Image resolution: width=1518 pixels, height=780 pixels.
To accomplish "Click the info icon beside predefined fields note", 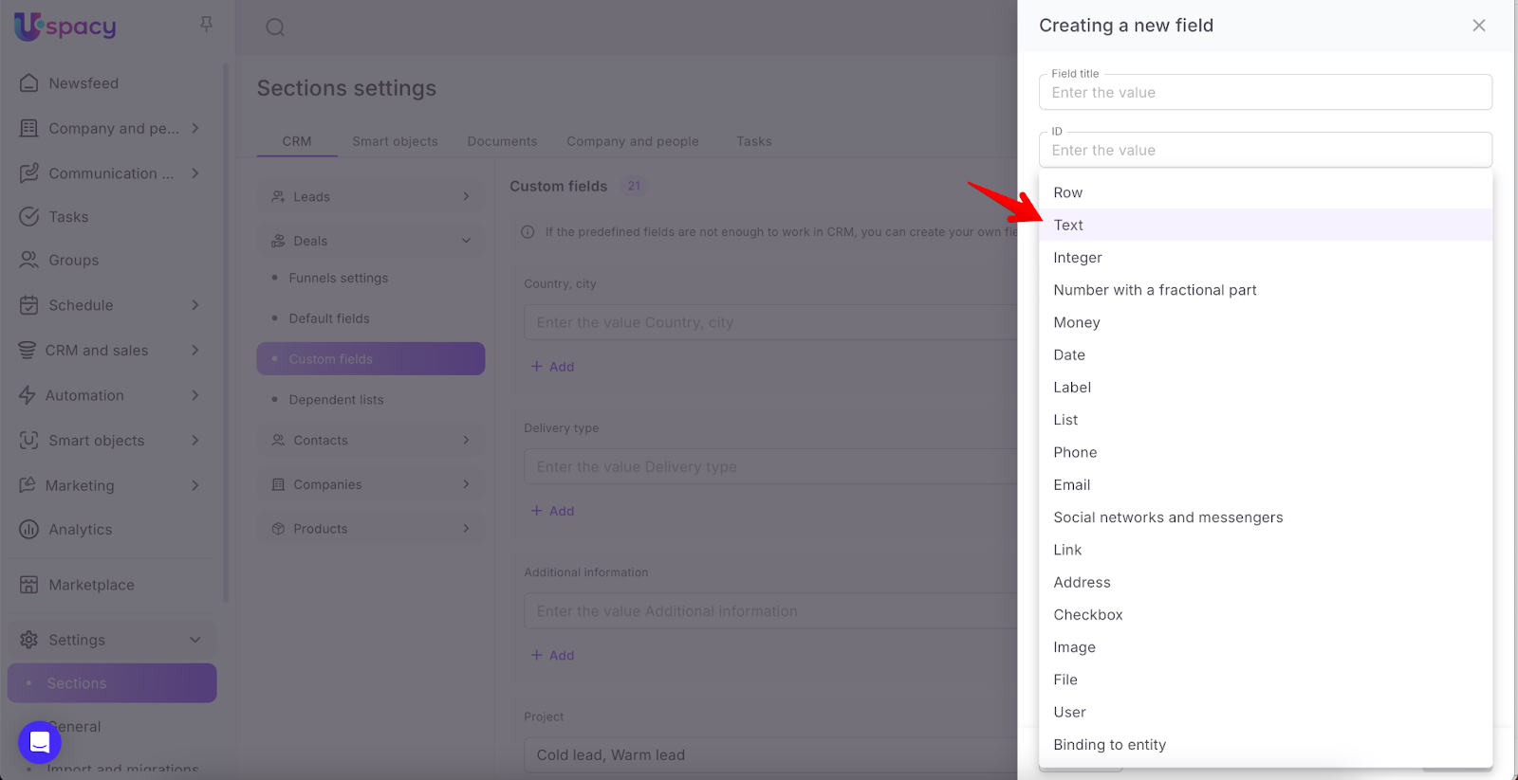I will pos(528,232).
